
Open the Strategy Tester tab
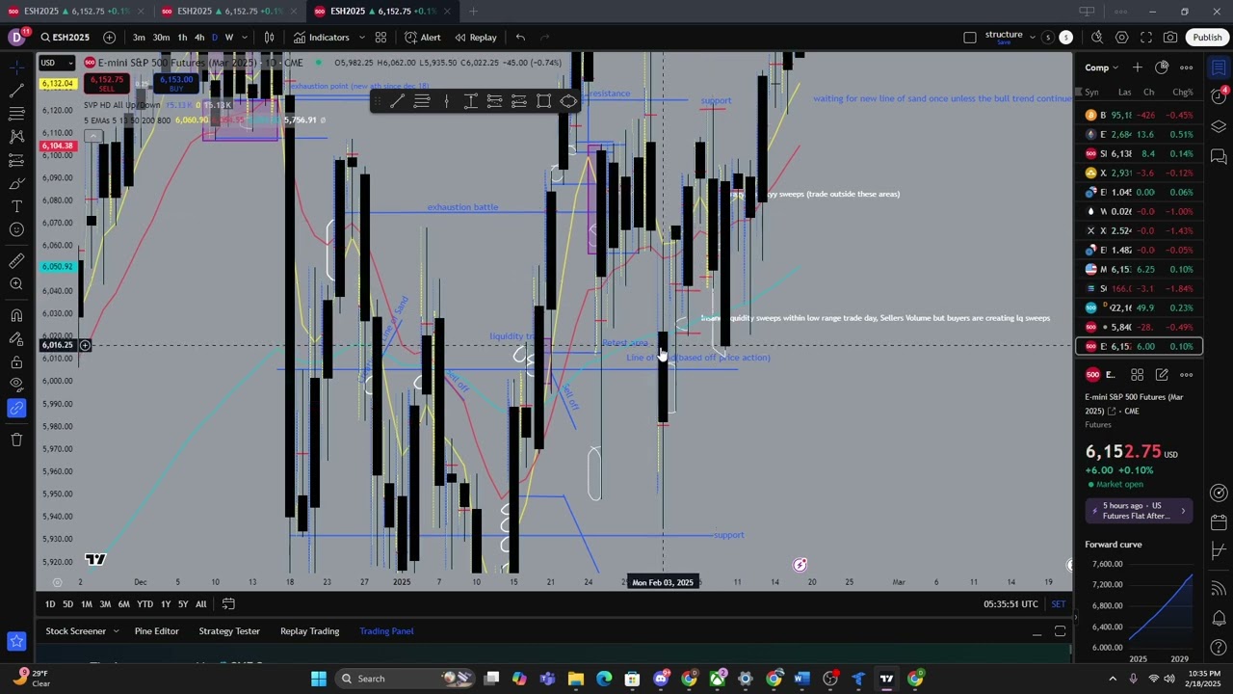tap(229, 631)
